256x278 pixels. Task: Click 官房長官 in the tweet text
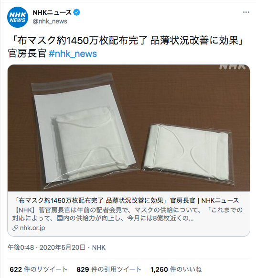[x=27, y=54]
